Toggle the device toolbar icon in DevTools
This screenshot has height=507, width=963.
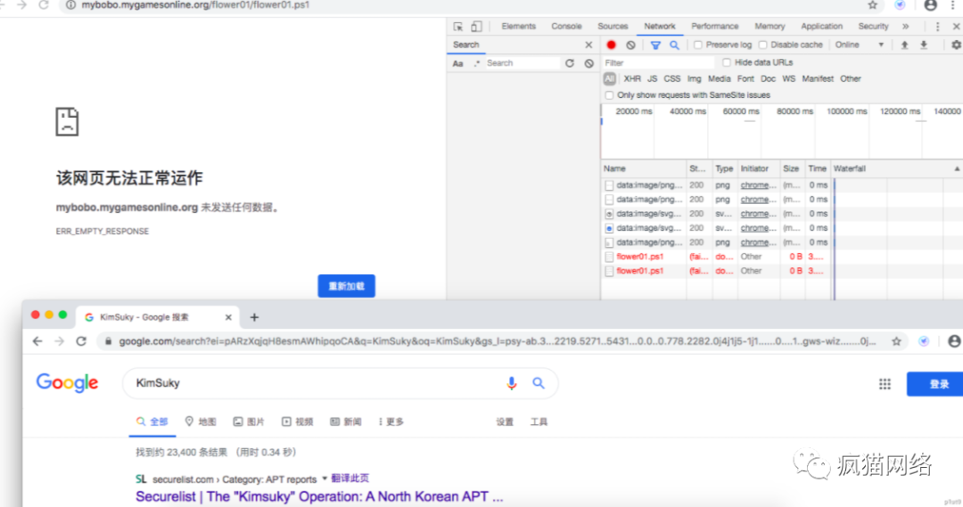476,27
